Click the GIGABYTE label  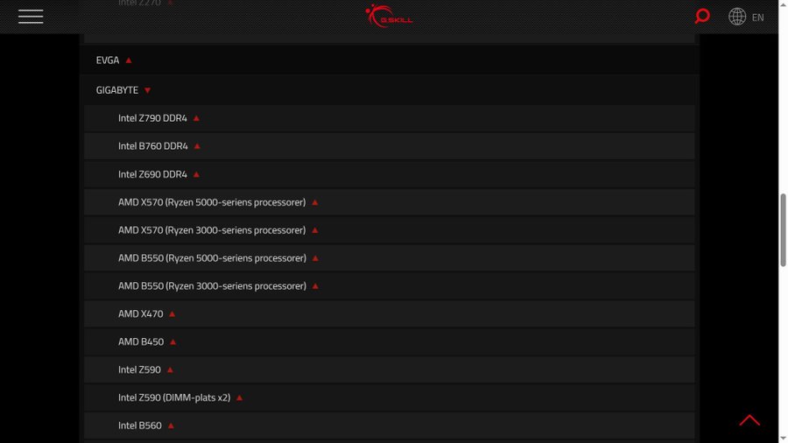click(x=117, y=90)
